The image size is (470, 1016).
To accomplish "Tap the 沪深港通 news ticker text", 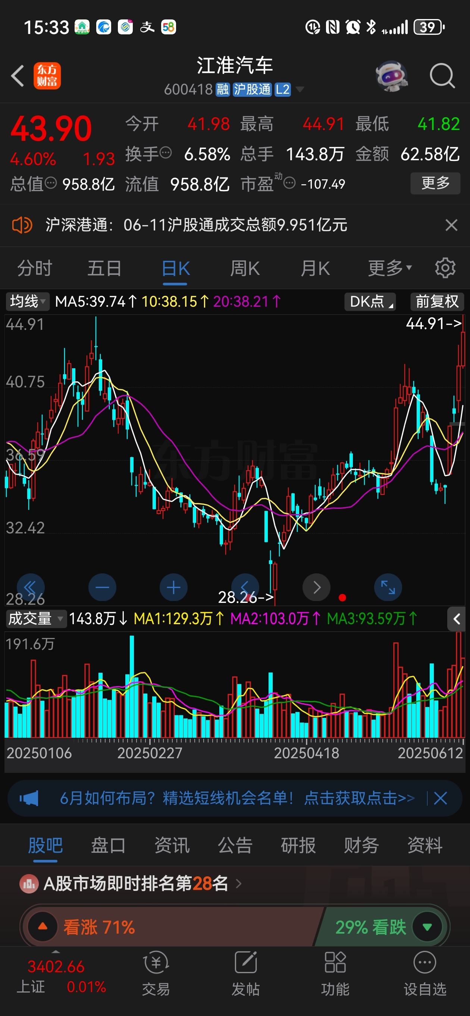I will coord(196,225).
